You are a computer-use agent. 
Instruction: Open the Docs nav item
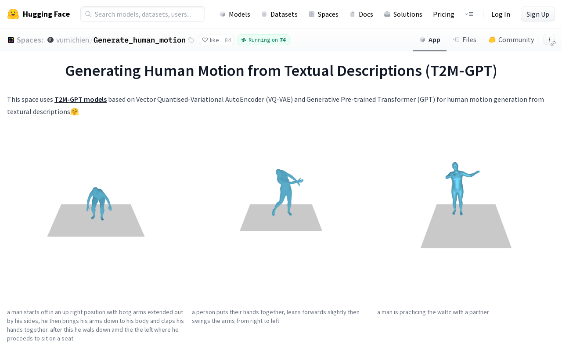361,14
